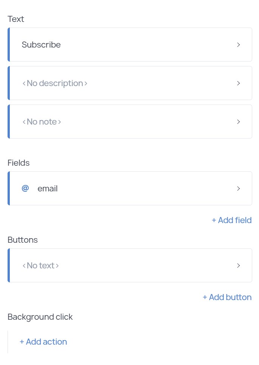Select the No description placeholder
Viewport: 259px width, 365px height.
(x=55, y=83)
